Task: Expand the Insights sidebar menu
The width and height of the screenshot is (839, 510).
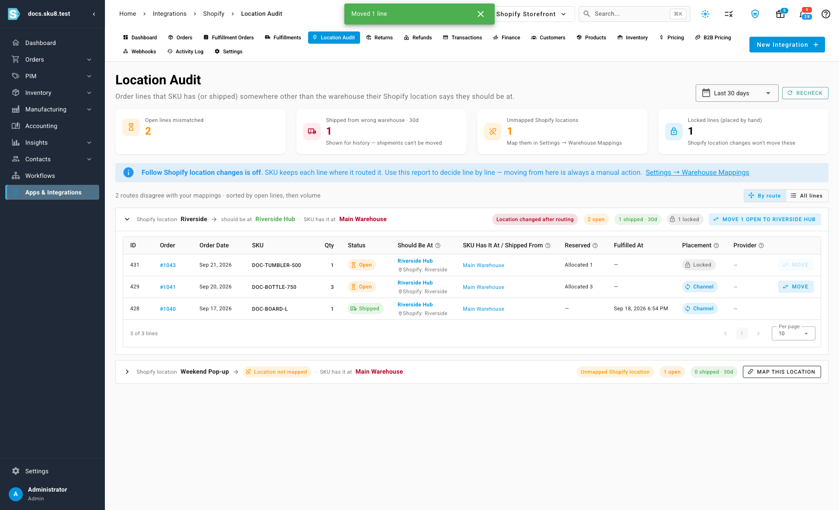Action: click(52, 142)
